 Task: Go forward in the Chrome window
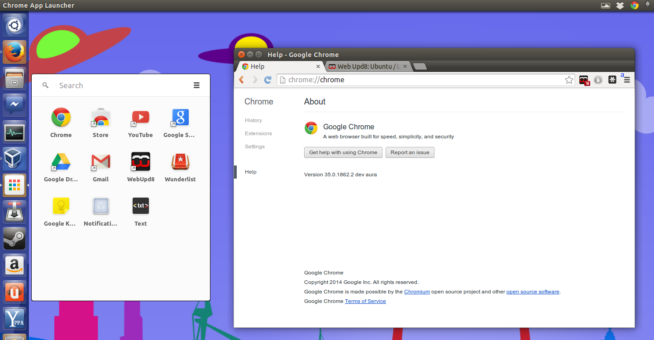[x=254, y=80]
